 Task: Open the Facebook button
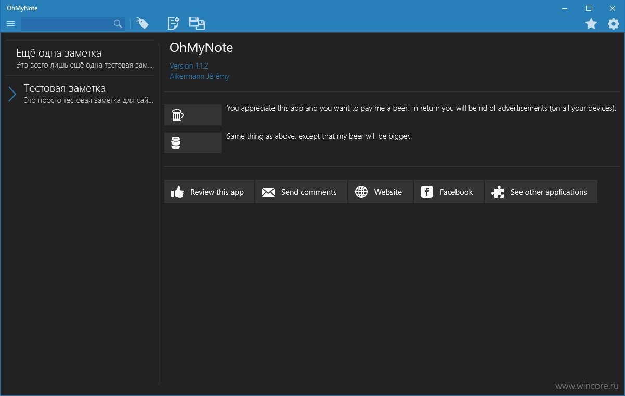[449, 192]
